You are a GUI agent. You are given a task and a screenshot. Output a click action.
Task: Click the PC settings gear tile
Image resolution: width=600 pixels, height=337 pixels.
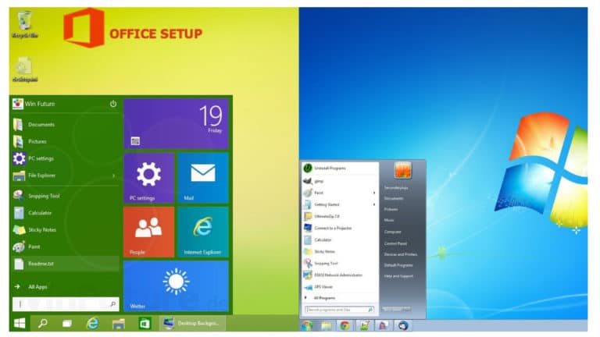[148, 178]
